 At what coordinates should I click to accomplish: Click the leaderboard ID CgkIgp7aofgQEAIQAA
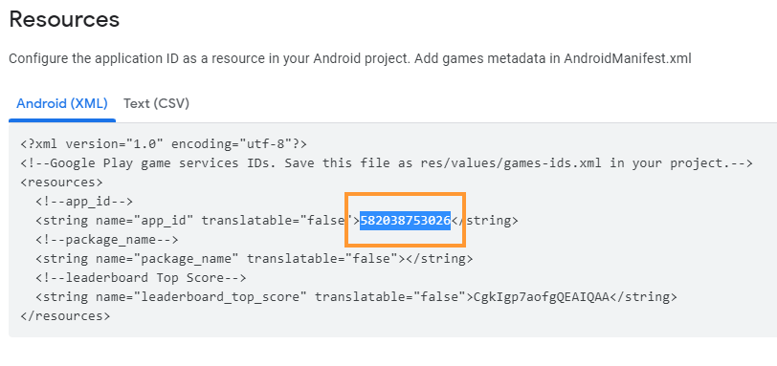(x=542, y=297)
